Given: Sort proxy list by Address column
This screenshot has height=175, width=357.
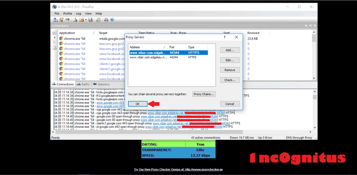Looking at the screenshot, I should pos(148,47).
